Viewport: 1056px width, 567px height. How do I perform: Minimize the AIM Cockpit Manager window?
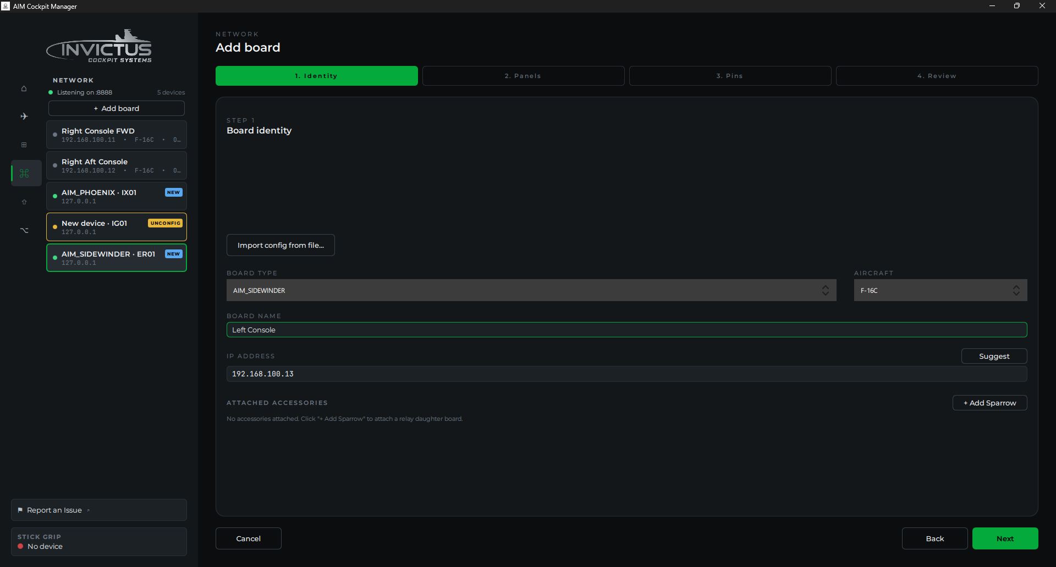point(992,6)
